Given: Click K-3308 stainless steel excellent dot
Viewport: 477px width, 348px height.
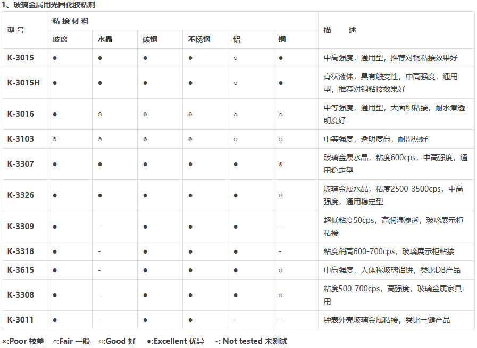Looking at the screenshot, I should (x=190, y=295).
